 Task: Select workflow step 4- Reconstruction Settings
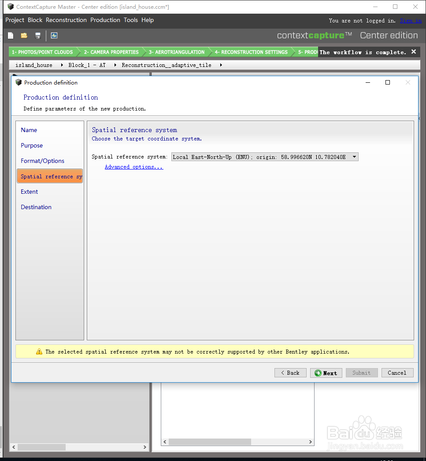click(x=251, y=52)
